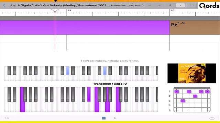Click the finger 3 dot on guitar chord diagram
This screenshot has height=123, width=220.
coord(183,101)
